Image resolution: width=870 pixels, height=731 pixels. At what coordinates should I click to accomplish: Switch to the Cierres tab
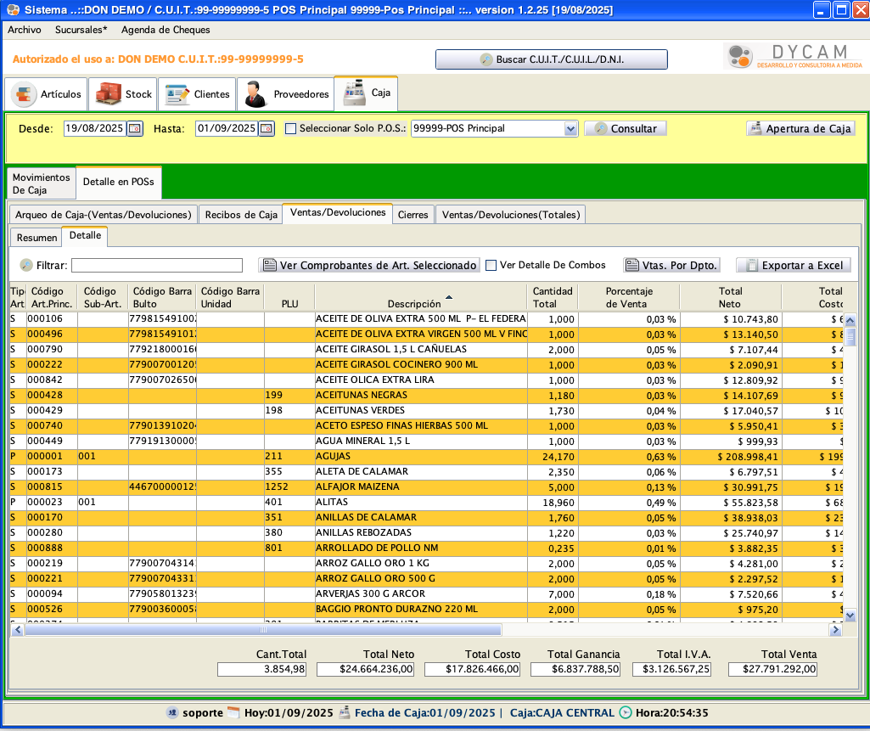413,215
